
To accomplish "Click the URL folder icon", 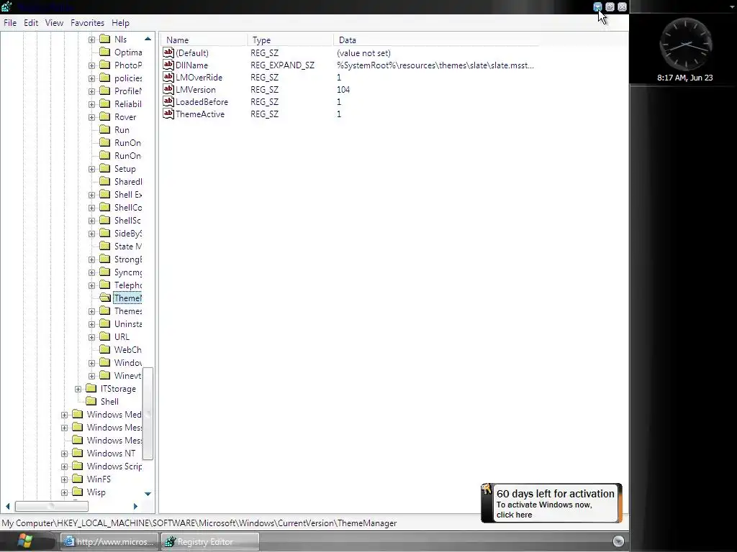I will click(x=105, y=336).
